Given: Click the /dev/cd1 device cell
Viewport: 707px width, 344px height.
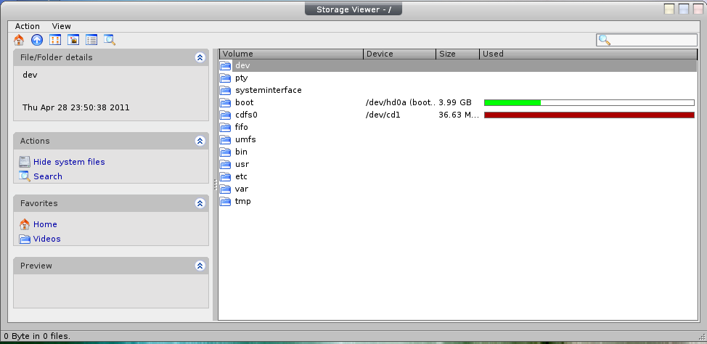Looking at the screenshot, I should point(383,115).
